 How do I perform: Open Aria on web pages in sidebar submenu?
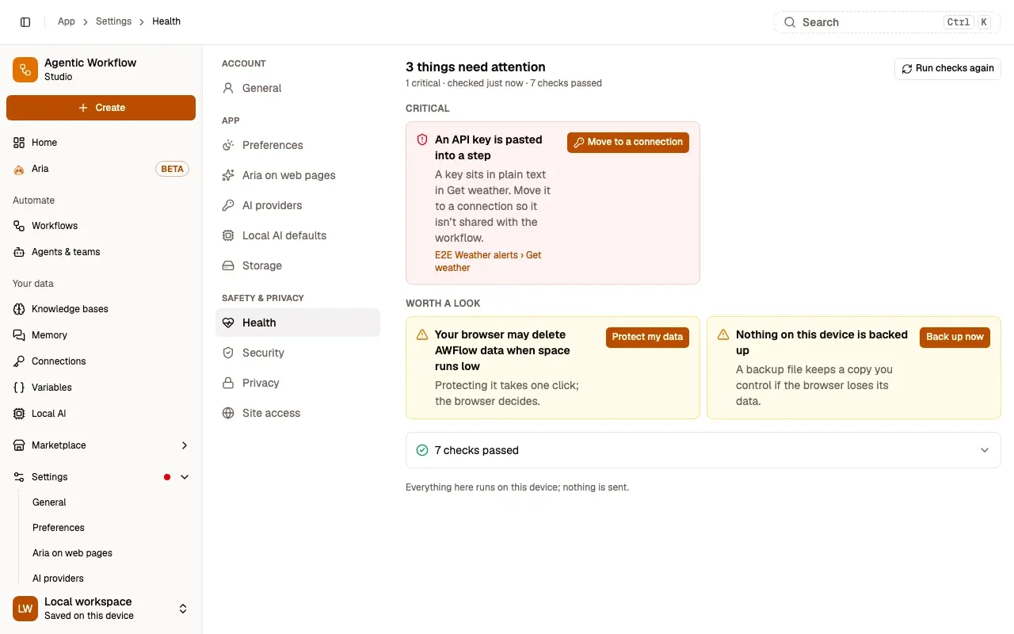(72, 553)
